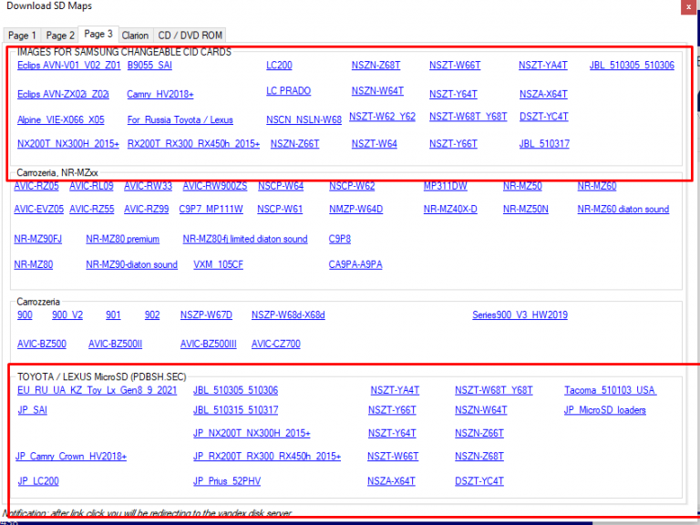This screenshot has width=700, height=525.
Task: Select the VXM_105CF link
Action: [x=218, y=264]
